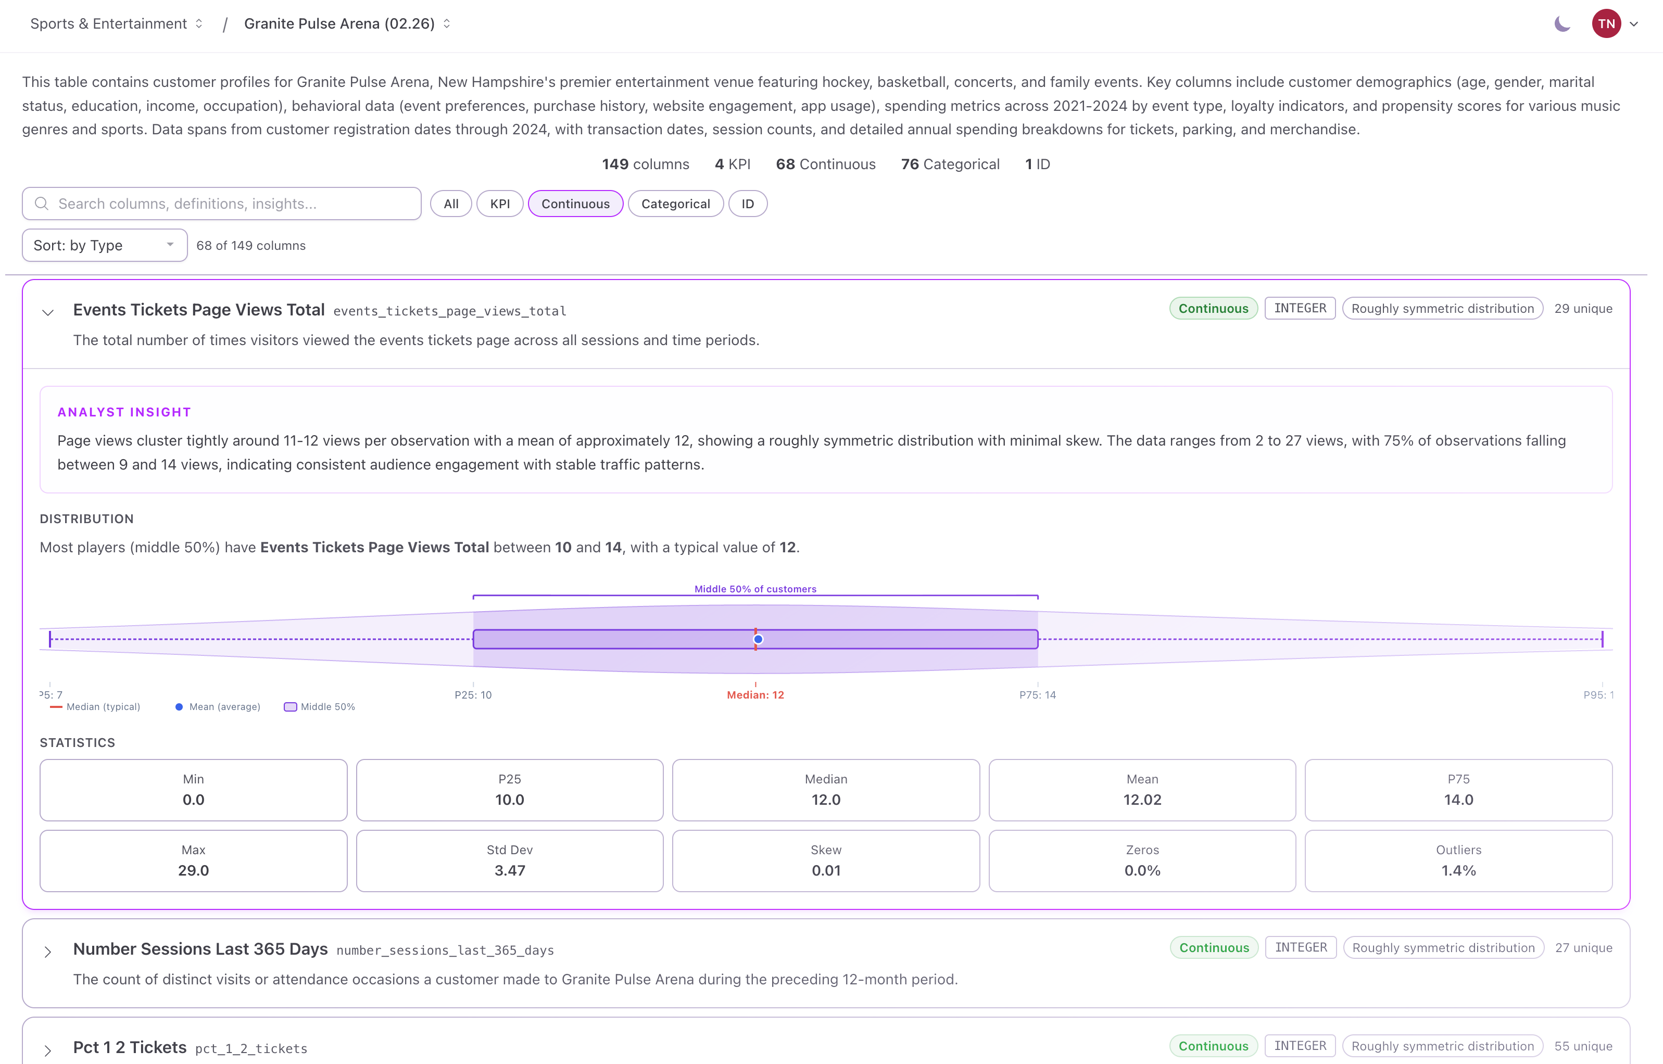
Task: Select the Continuous filter tab
Action: tap(575, 204)
